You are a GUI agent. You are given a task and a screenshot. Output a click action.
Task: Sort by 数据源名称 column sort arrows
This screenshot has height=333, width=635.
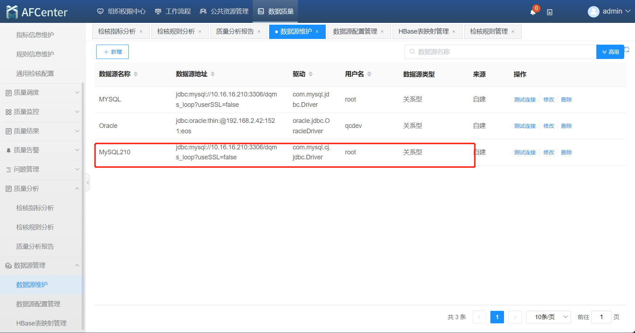(136, 74)
